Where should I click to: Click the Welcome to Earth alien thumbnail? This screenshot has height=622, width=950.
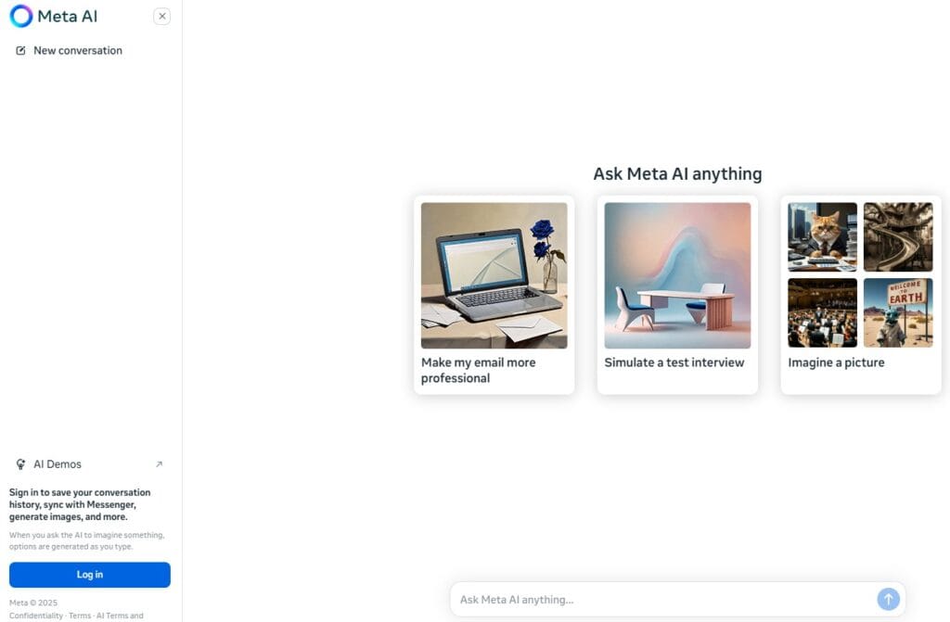898,312
